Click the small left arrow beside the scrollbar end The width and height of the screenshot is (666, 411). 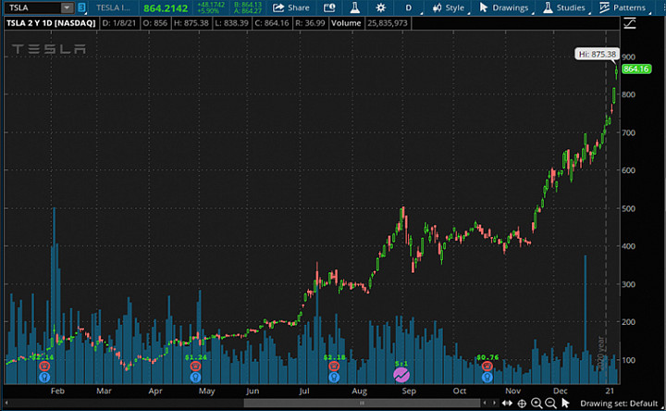tap(485, 403)
